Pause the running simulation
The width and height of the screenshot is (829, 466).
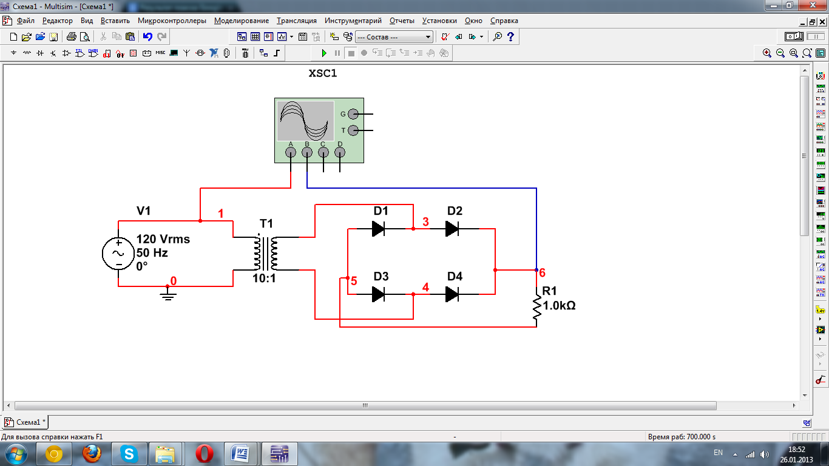coord(337,53)
